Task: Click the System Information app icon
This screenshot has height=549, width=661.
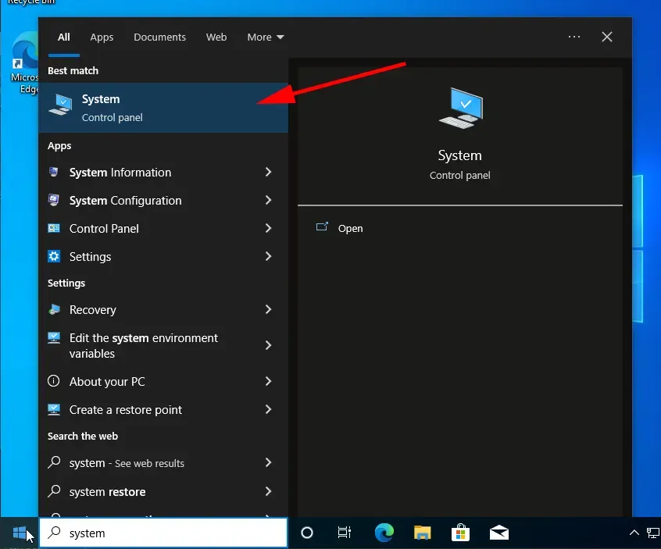Action: click(x=54, y=172)
